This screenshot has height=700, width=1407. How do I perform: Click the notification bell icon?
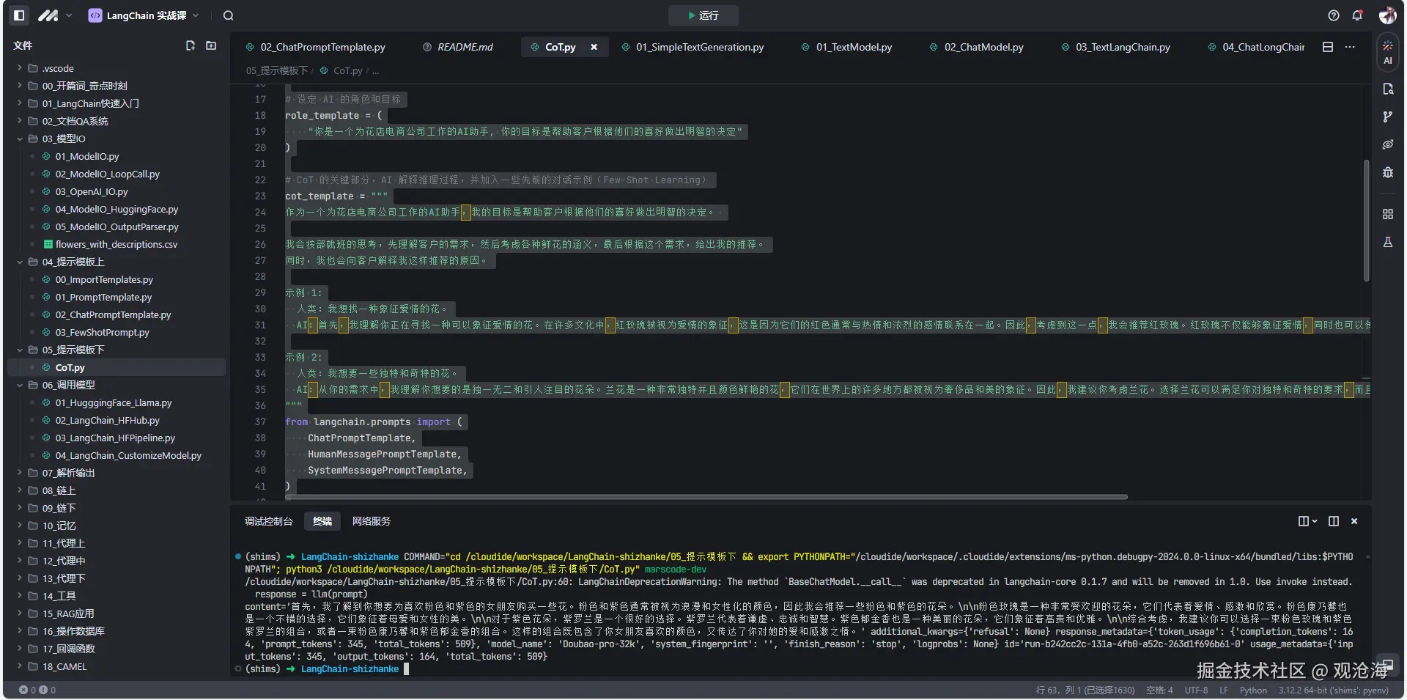(1357, 15)
